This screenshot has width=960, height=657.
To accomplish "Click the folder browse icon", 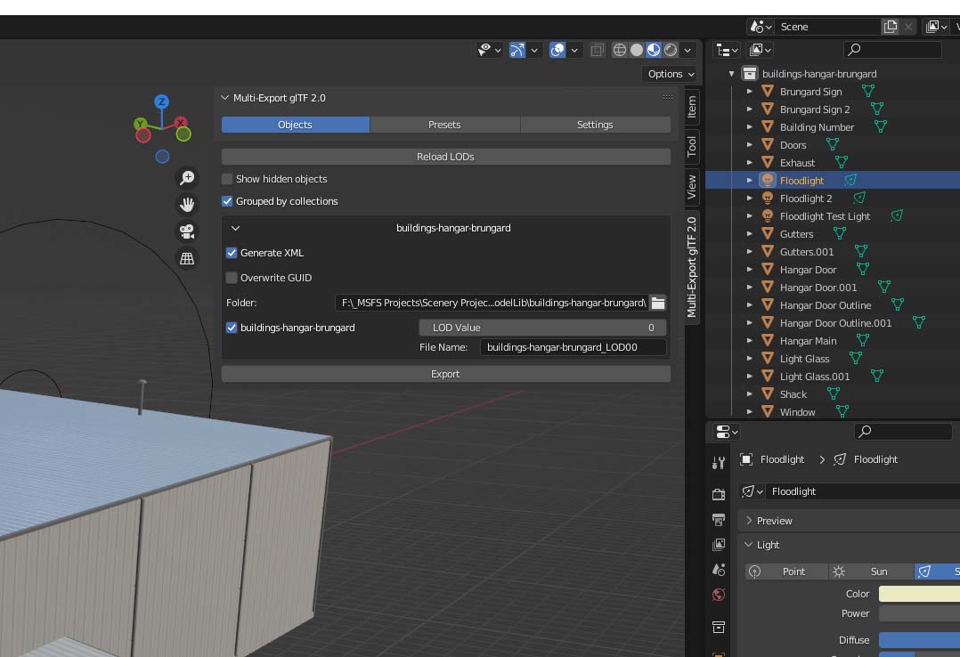I will (658, 303).
